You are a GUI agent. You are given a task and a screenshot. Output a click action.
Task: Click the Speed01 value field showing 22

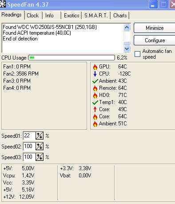(x=29, y=136)
